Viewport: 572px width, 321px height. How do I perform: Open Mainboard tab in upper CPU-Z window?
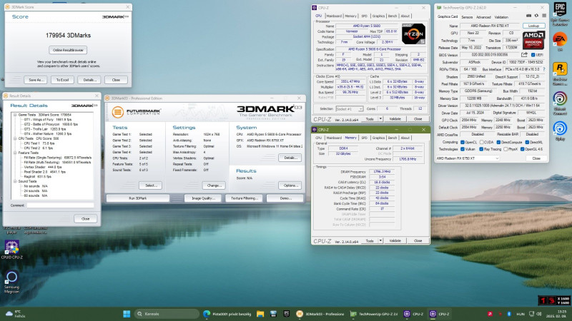click(334, 16)
